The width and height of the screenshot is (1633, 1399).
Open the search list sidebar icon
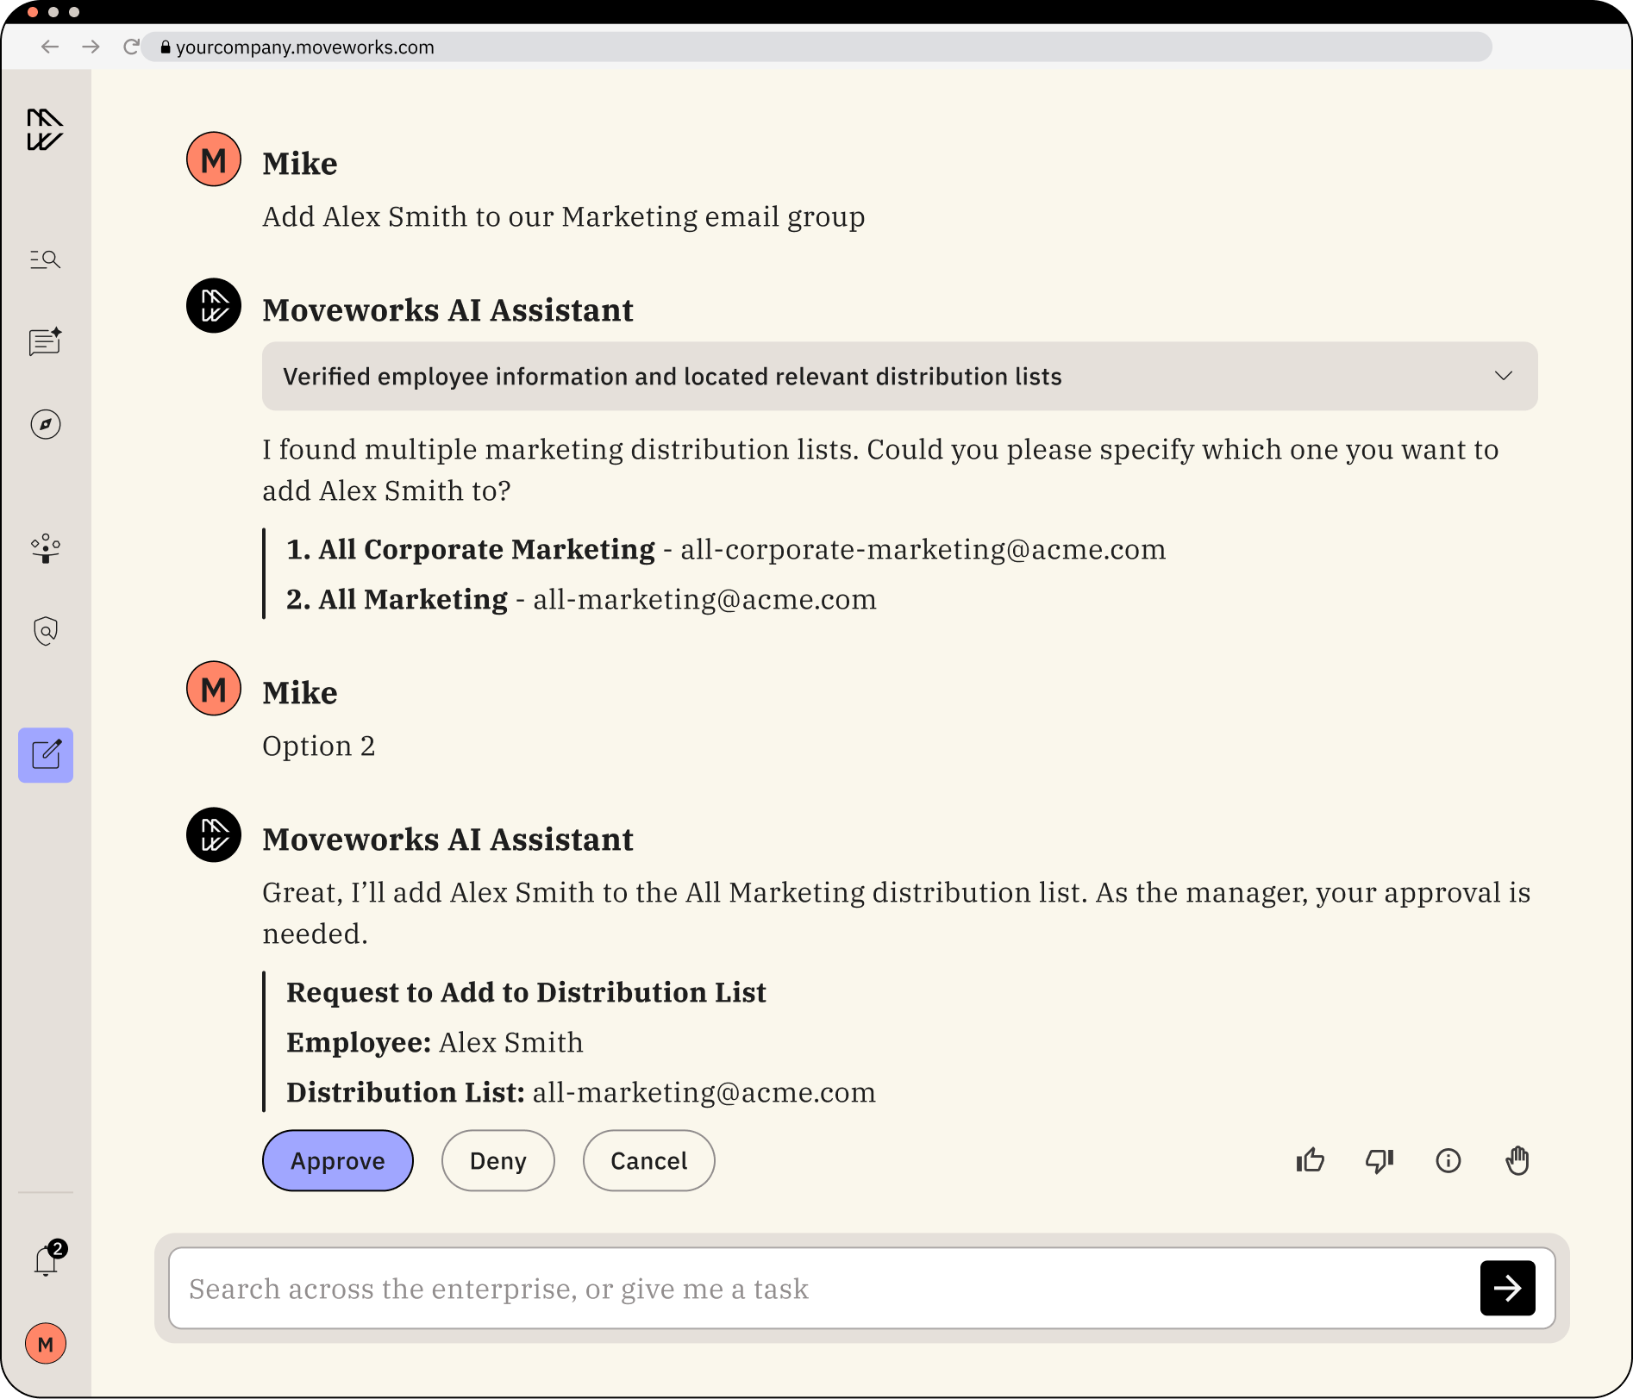(45, 259)
